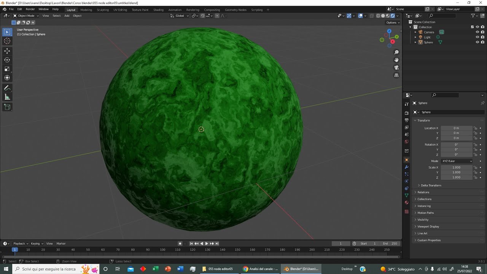Jump to the end frame
Viewport: 487px width, 274px height.
tap(217, 244)
